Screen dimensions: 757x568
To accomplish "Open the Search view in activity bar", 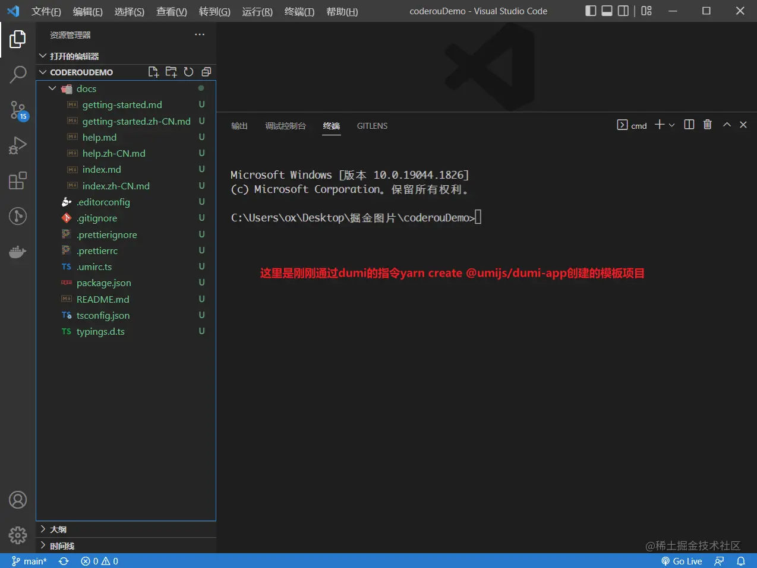I will coord(18,74).
